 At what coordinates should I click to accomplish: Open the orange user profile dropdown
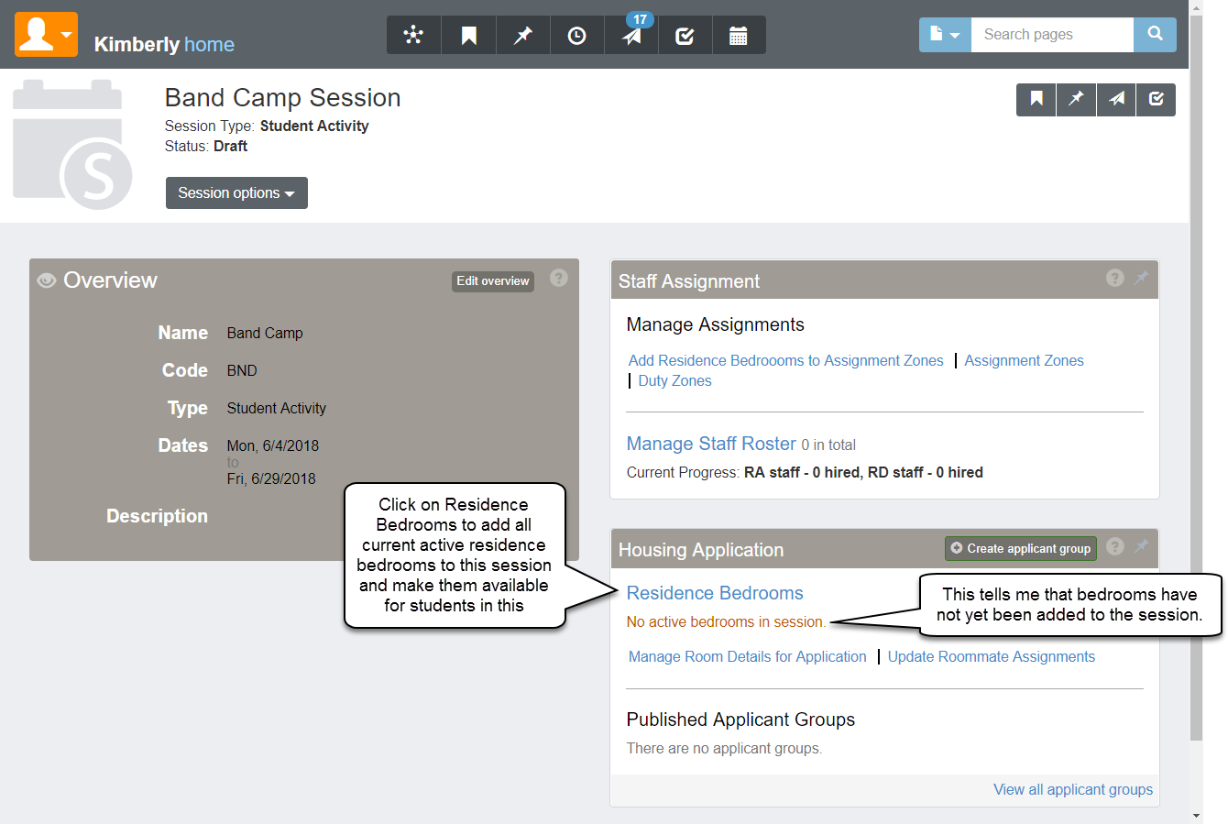coord(46,35)
